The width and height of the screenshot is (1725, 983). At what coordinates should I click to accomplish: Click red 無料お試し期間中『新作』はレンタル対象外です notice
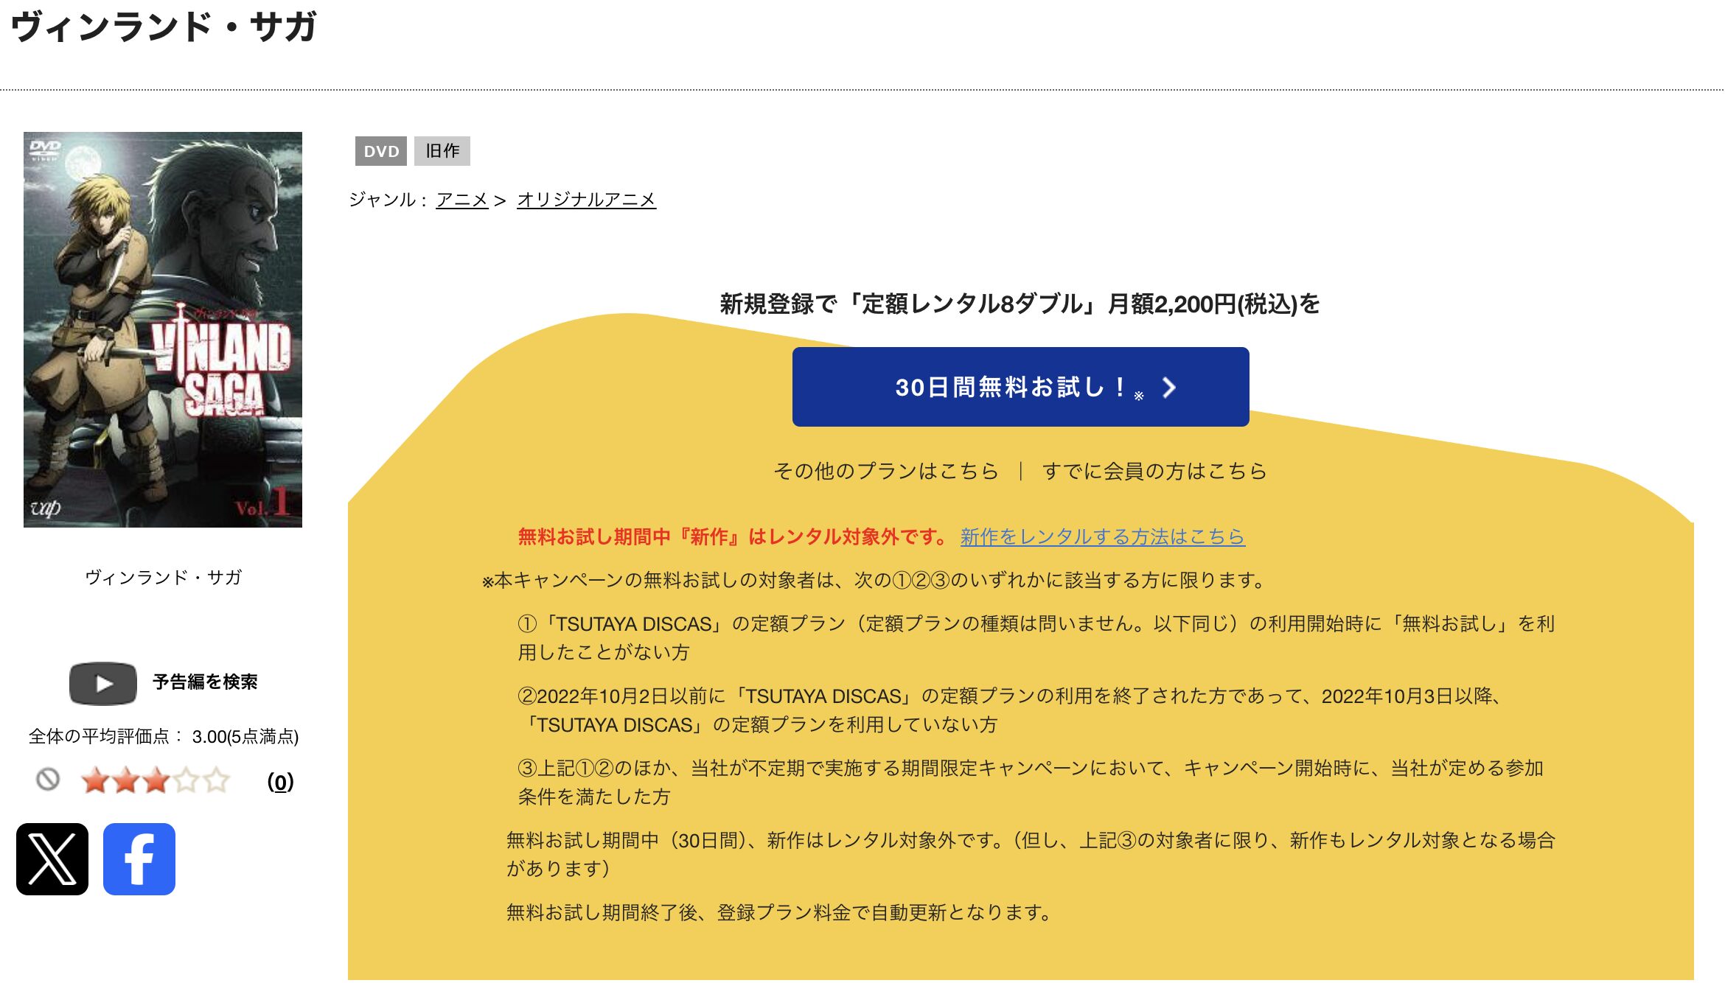point(733,536)
